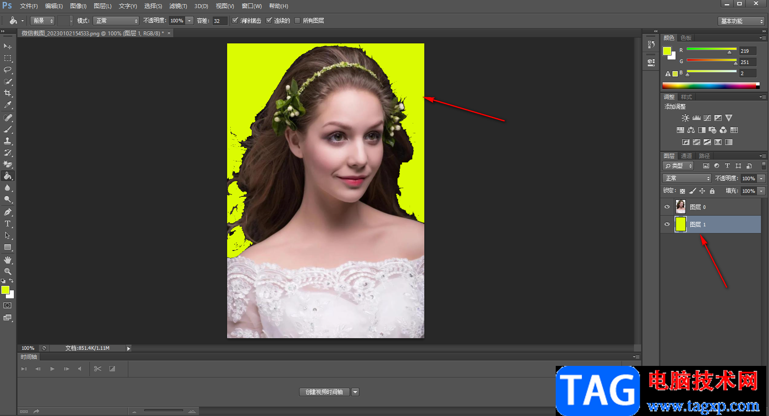Switch to the 通道 tab
This screenshot has height=416, width=769.
click(686, 156)
